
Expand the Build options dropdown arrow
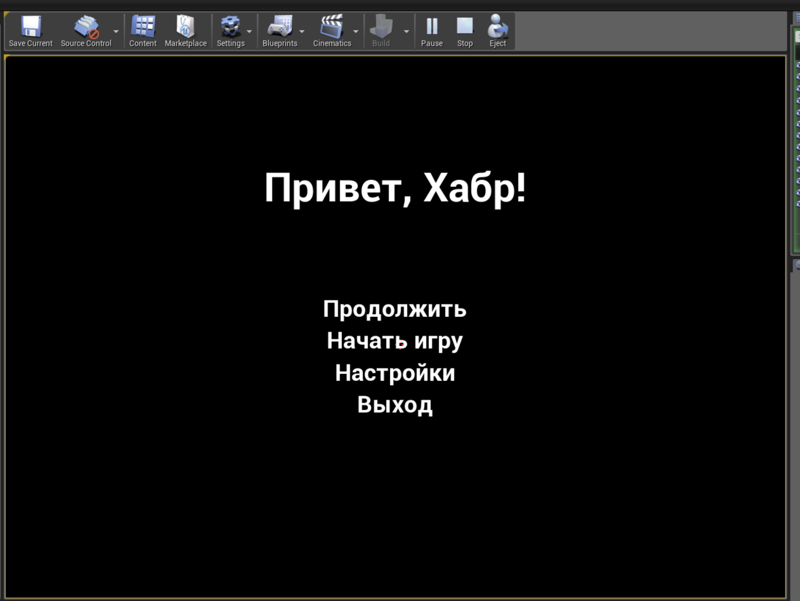[x=406, y=31]
